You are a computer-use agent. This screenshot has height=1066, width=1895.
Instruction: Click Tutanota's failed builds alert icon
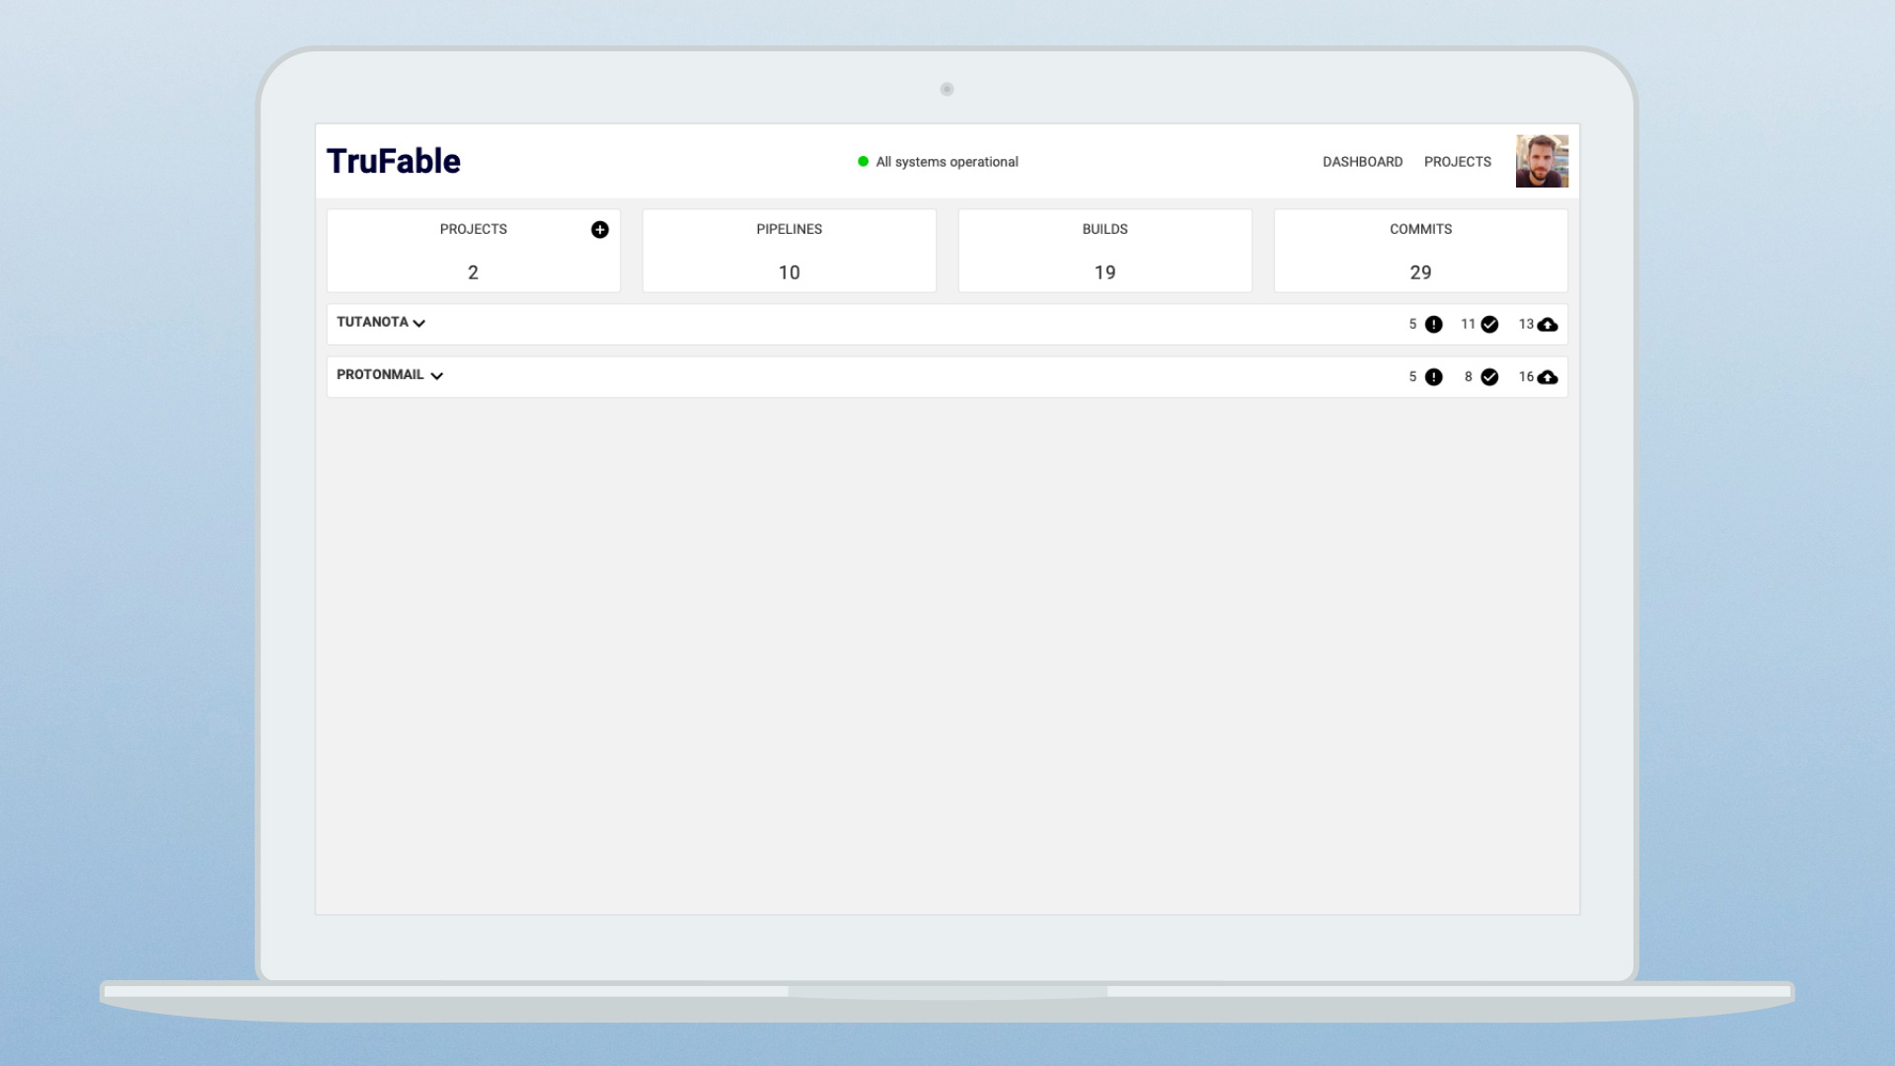1433,325
